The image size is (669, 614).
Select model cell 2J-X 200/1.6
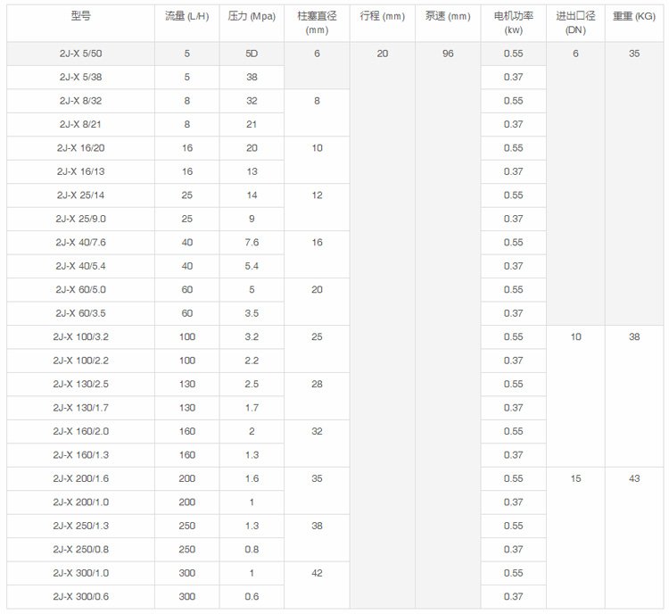[x=80, y=478]
